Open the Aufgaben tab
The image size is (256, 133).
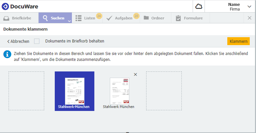(121, 18)
